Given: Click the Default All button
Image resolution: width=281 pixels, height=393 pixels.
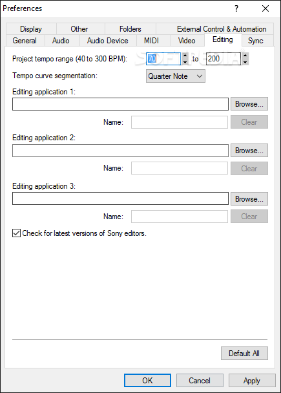Looking at the screenshot, I should click(244, 354).
